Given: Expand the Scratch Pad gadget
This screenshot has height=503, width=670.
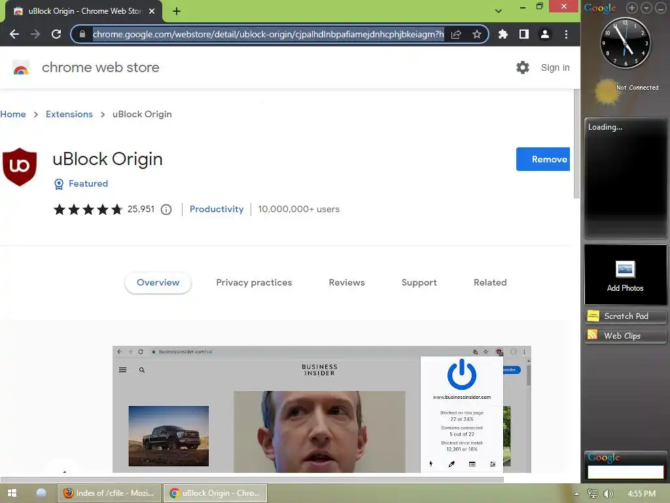Looking at the screenshot, I should point(625,316).
